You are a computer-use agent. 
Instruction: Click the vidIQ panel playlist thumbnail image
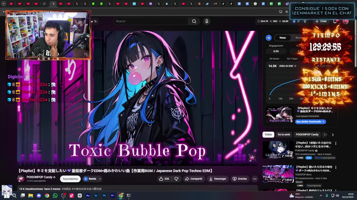click(x=279, y=114)
